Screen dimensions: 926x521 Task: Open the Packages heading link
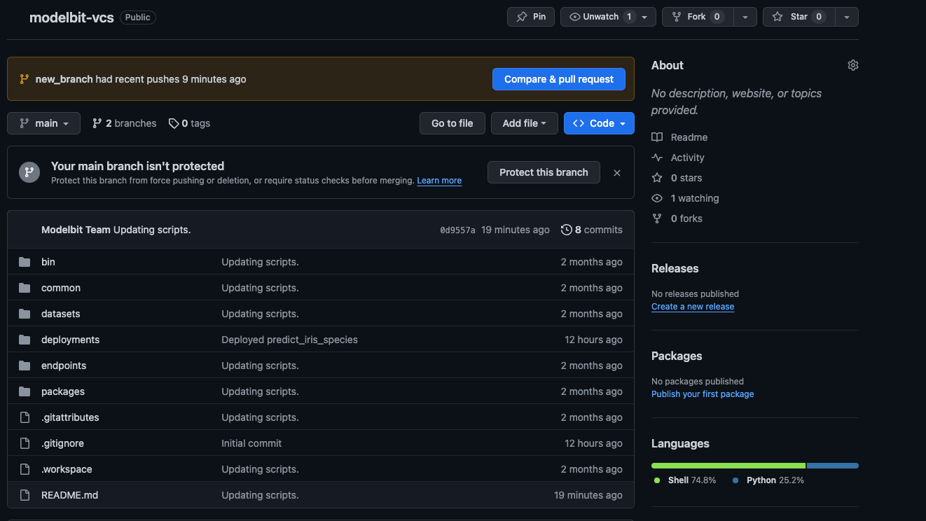click(677, 356)
